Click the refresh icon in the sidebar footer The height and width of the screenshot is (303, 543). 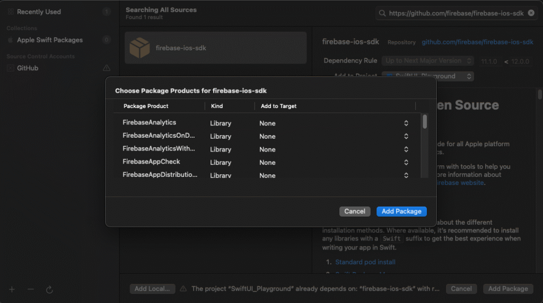coord(49,290)
